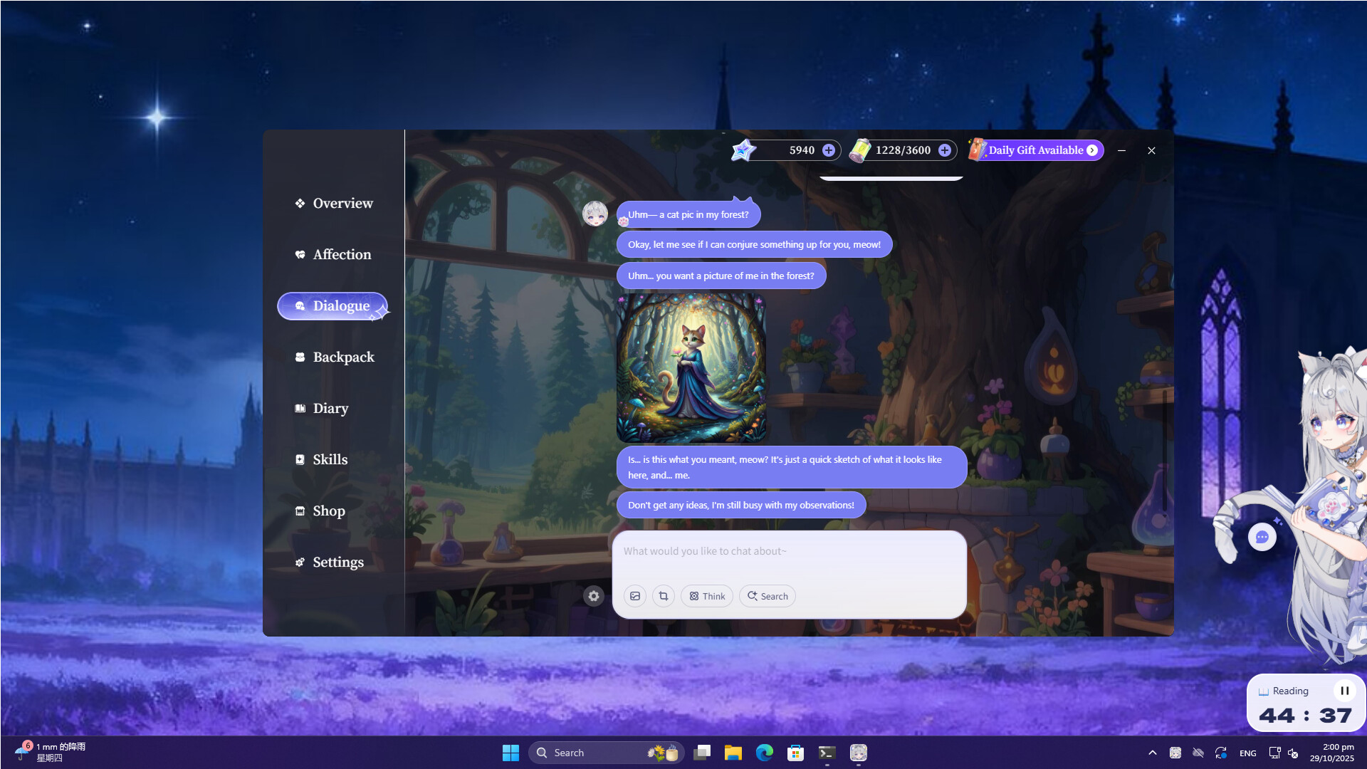Screen dimensions: 1367x769
Task: Switch to the Dialogue tab
Action: 340,305
